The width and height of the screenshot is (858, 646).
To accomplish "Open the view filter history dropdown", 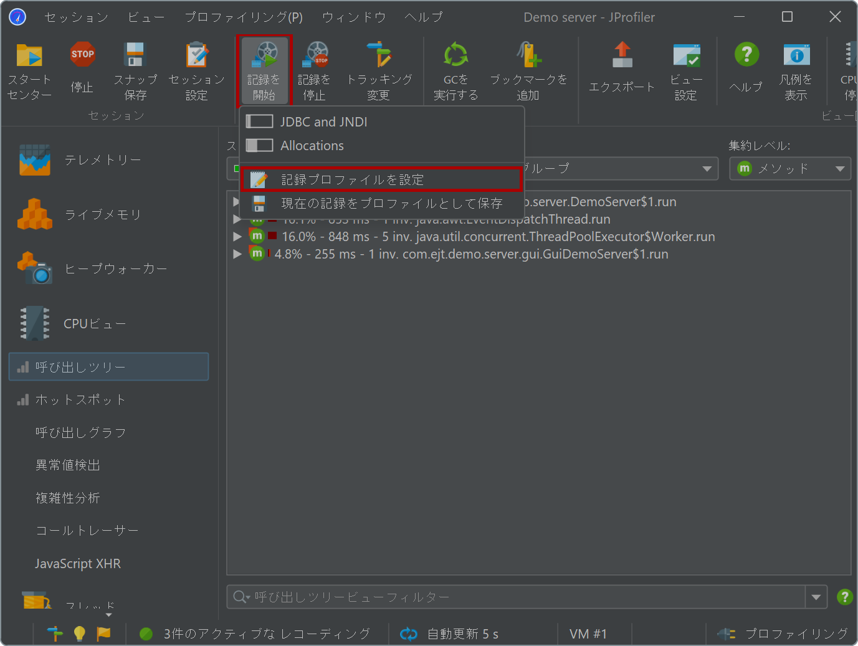I will click(816, 597).
